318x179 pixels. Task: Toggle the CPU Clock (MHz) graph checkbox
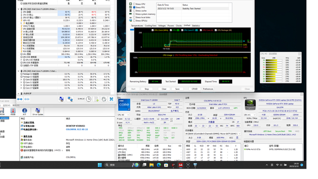152,30
